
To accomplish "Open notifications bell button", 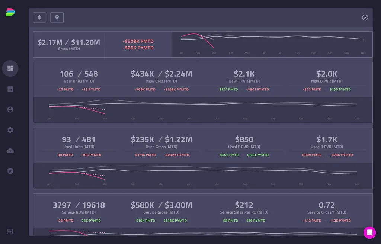I will click(x=39, y=17).
